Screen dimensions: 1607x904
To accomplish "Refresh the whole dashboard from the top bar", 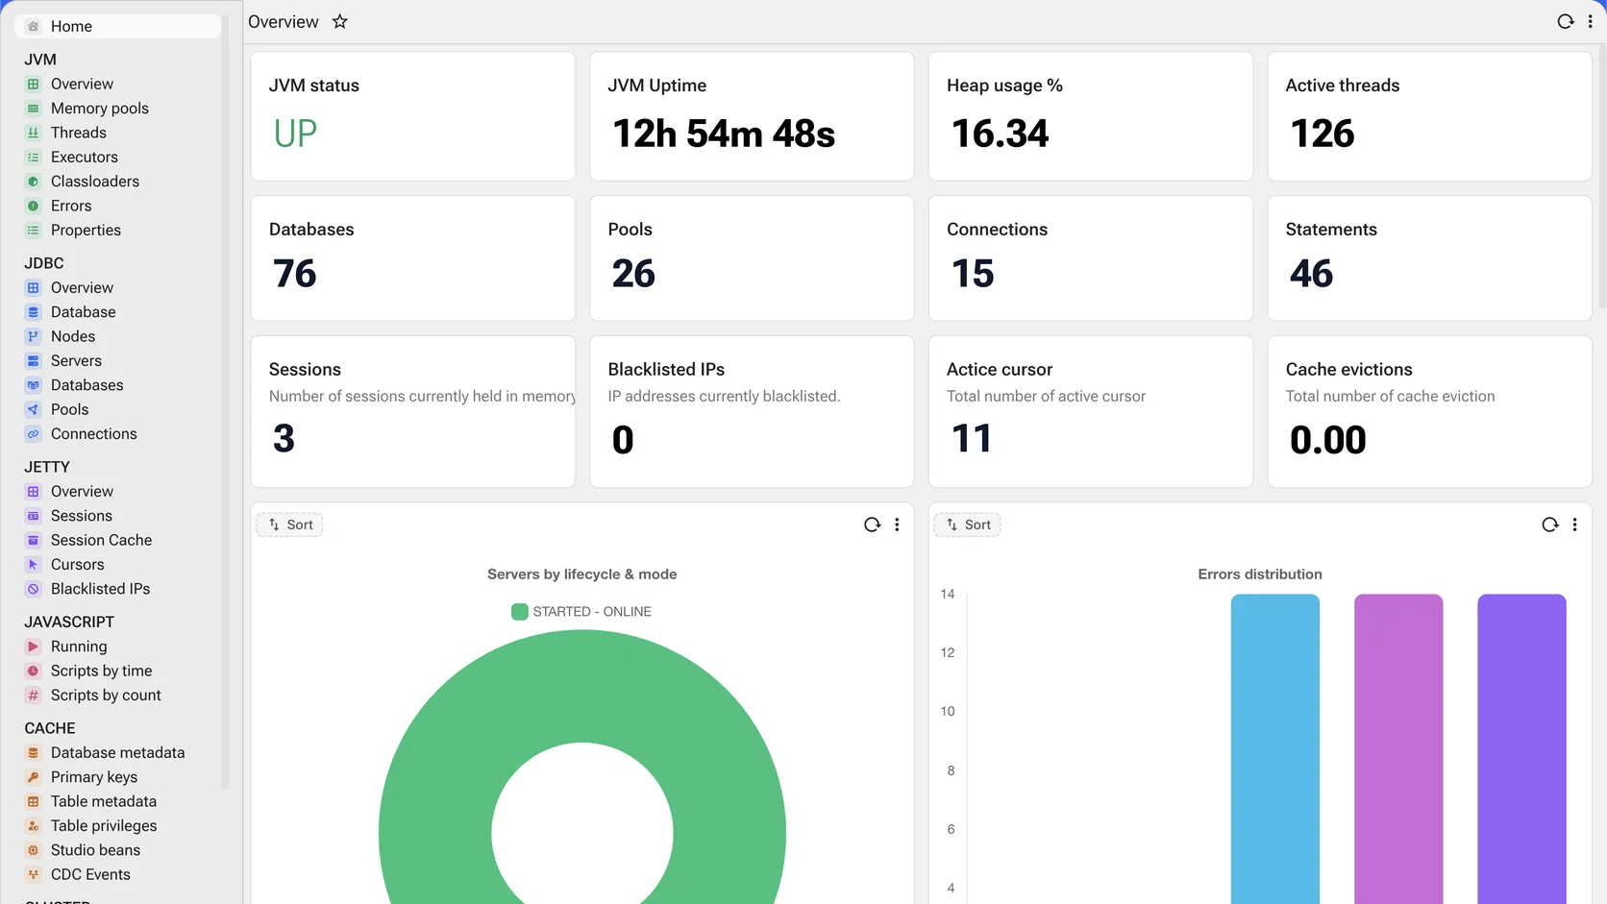I will pyautogui.click(x=1565, y=21).
